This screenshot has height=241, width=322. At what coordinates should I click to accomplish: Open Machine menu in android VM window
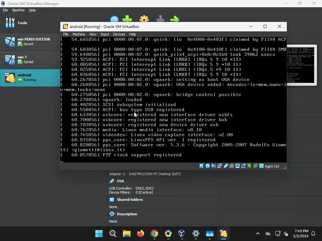[79, 34]
